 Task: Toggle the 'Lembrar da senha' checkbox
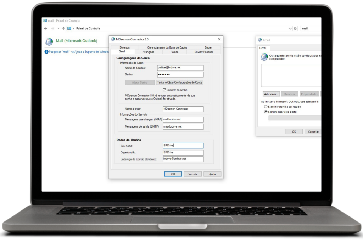[164, 90]
